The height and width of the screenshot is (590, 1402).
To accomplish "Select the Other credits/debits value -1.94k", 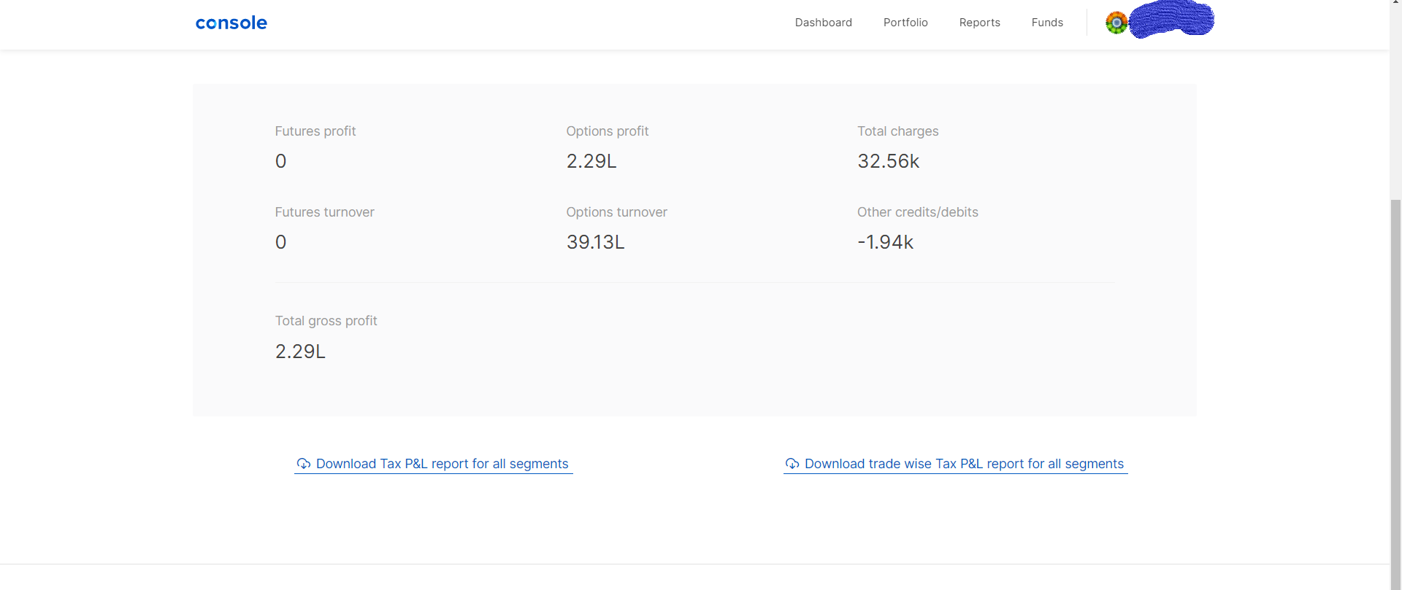I will tap(885, 242).
